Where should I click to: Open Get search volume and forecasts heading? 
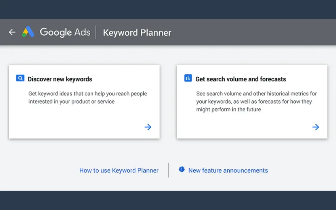[x=241, y=79]
